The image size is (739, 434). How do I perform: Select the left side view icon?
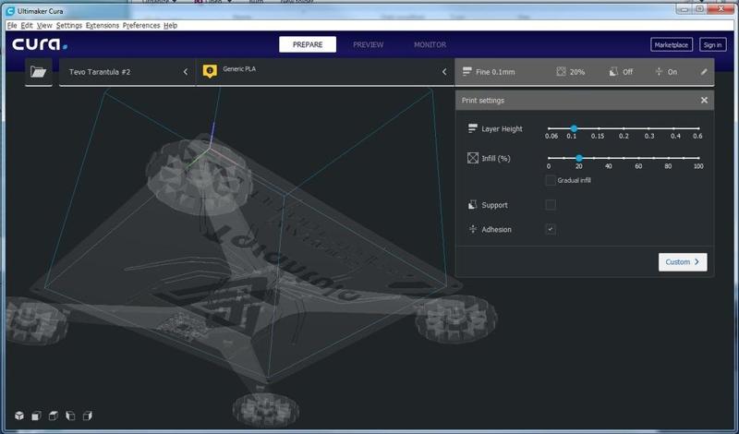[x=70, y=416]
